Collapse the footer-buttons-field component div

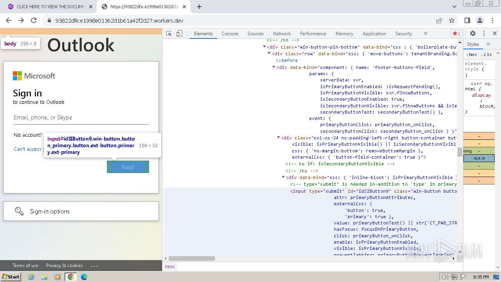point(274,67)
